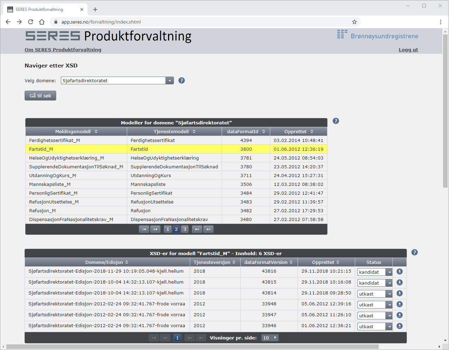Click the Gå til søk button
Viewport: 449px width, 350px height.
tap(40, 96)
